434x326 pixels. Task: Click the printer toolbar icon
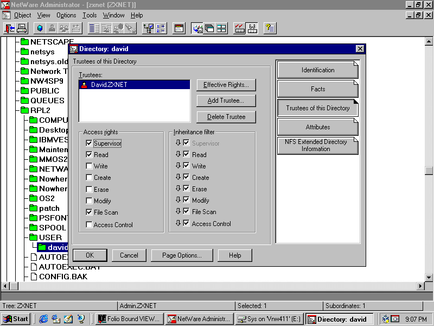click(x=22, y=28)
